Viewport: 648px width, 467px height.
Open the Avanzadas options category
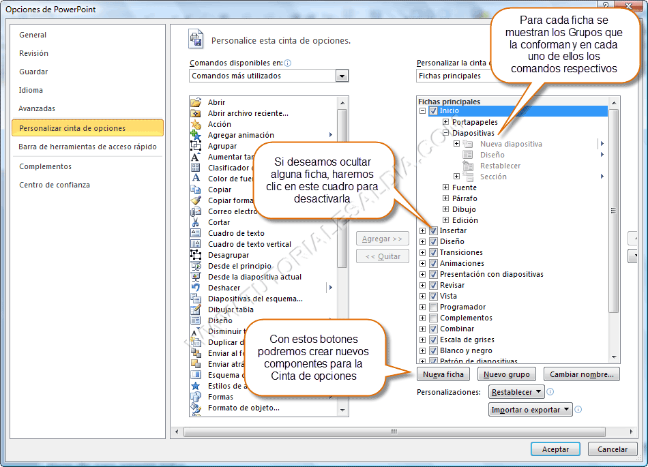click(x=37, y=108)
